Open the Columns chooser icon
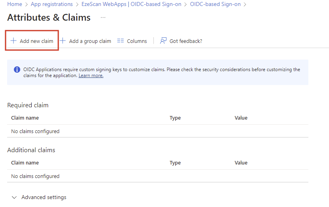 pos(121,41)
